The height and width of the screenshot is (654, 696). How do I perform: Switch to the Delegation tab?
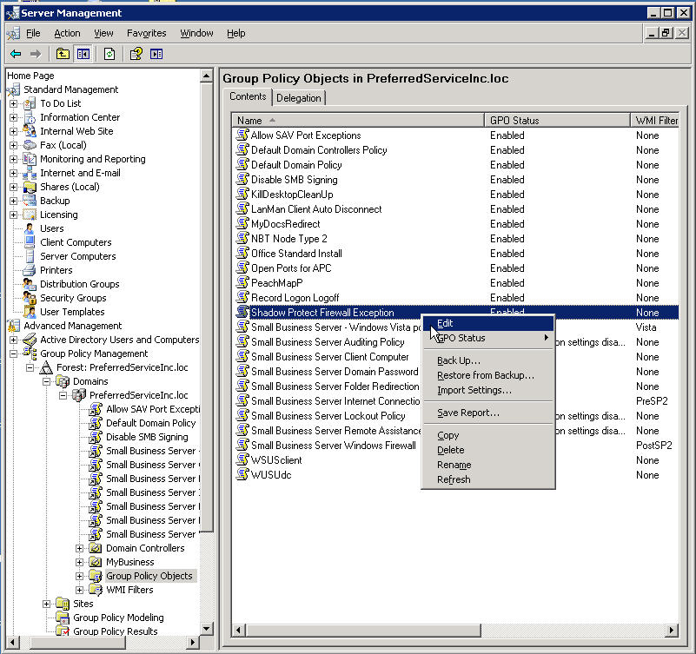pyautogui.click(x=299, y=97)
